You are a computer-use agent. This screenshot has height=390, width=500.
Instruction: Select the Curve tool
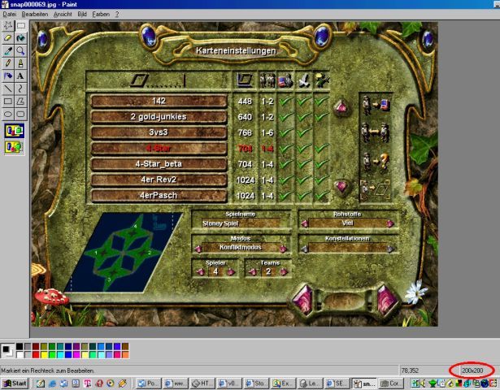20,89
